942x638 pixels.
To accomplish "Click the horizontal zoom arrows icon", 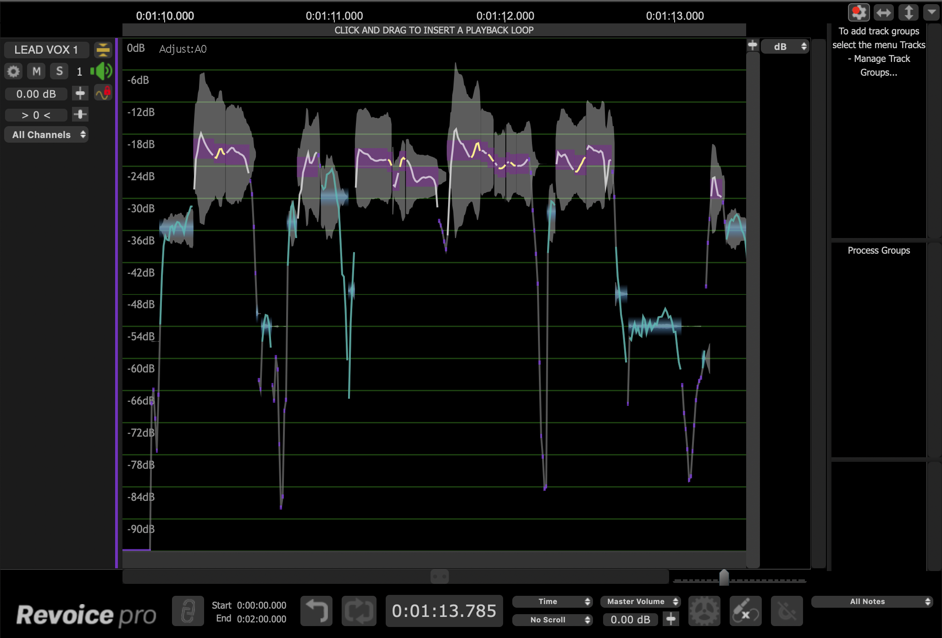I will click(883, 13).
